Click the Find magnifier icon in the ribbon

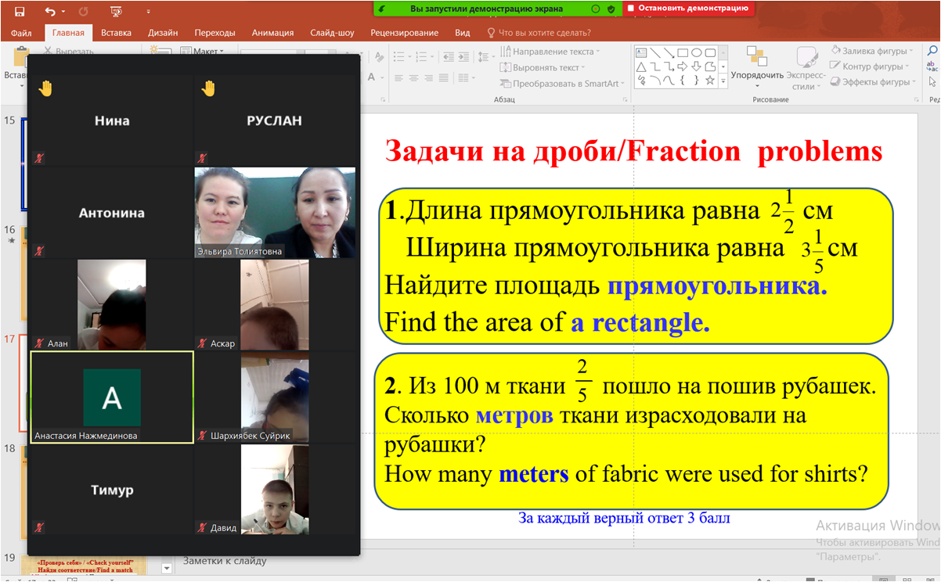[x=932, y=52]
